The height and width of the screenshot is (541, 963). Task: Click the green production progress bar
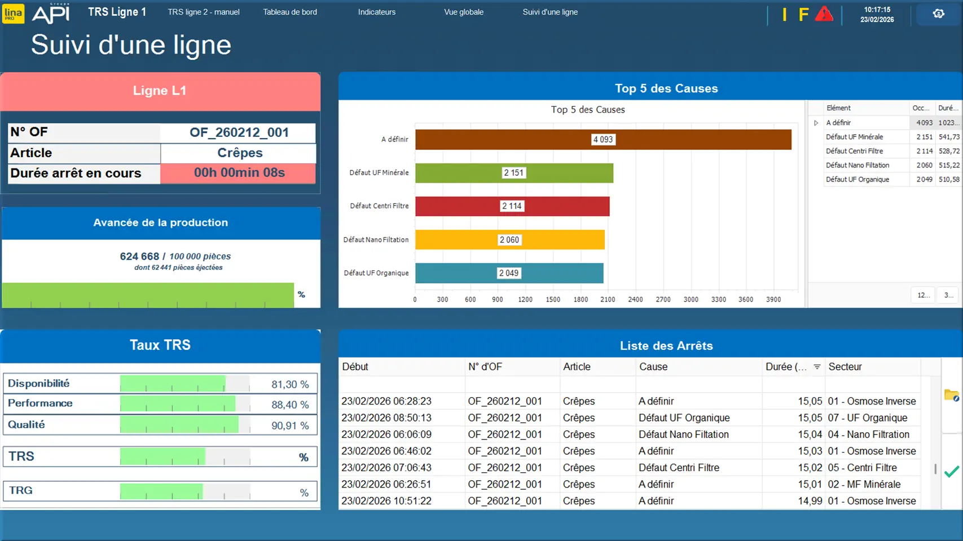(x=148, y=295)
